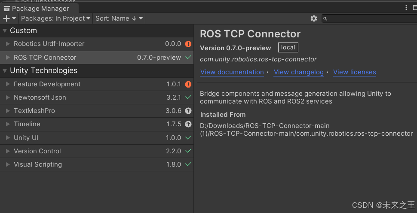417x213 pixels.
Task: Click the Version 0.7.0-preview label
Action: pyautogui.click(x=235, y=48)
